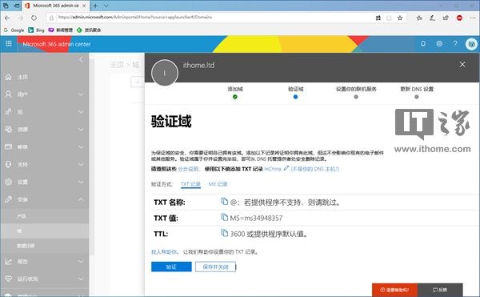This screenshot has height=297, width=480.
Task: Toggle reading view icon in address bar
Action: pos(389,18)
